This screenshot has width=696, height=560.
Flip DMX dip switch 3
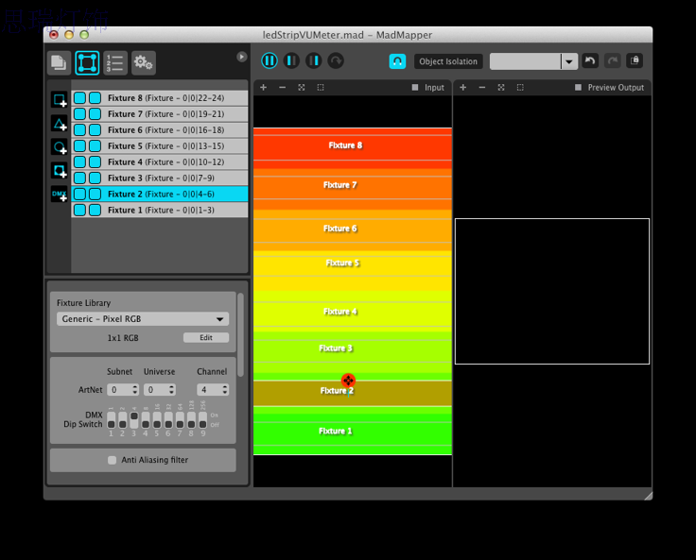click(x=133, y=420)
